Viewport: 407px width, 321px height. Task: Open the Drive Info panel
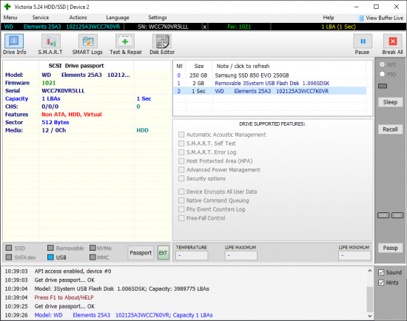point(14,44)
